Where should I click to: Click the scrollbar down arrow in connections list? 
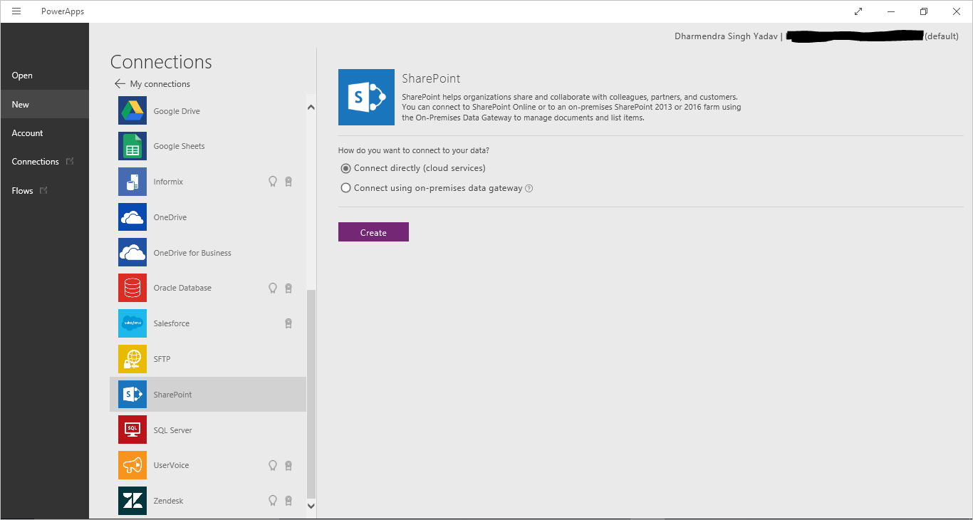(311, 505)
